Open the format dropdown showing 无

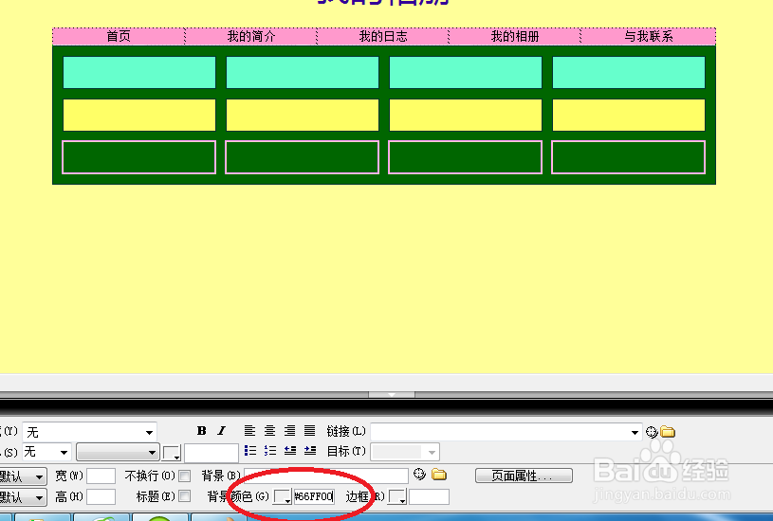90,432
